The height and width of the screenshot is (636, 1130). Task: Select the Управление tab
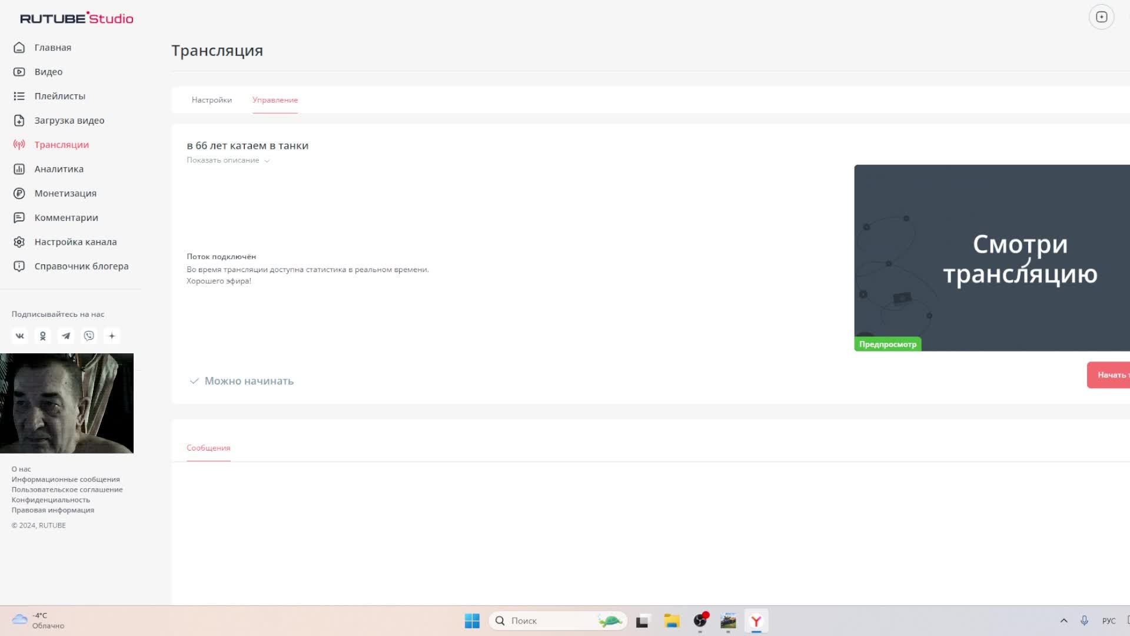point(275,100)
